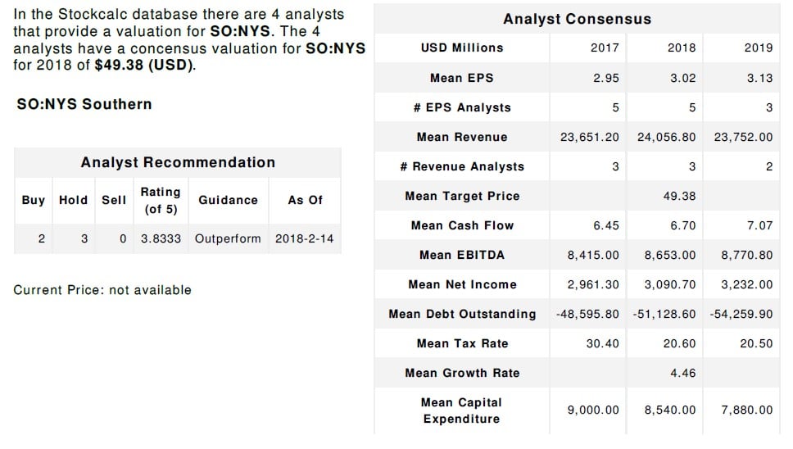Click the Mean Target Price value 49.38
Image resolution: width=793 pixels, height=449 pixels.
click(x=682, y=196)
